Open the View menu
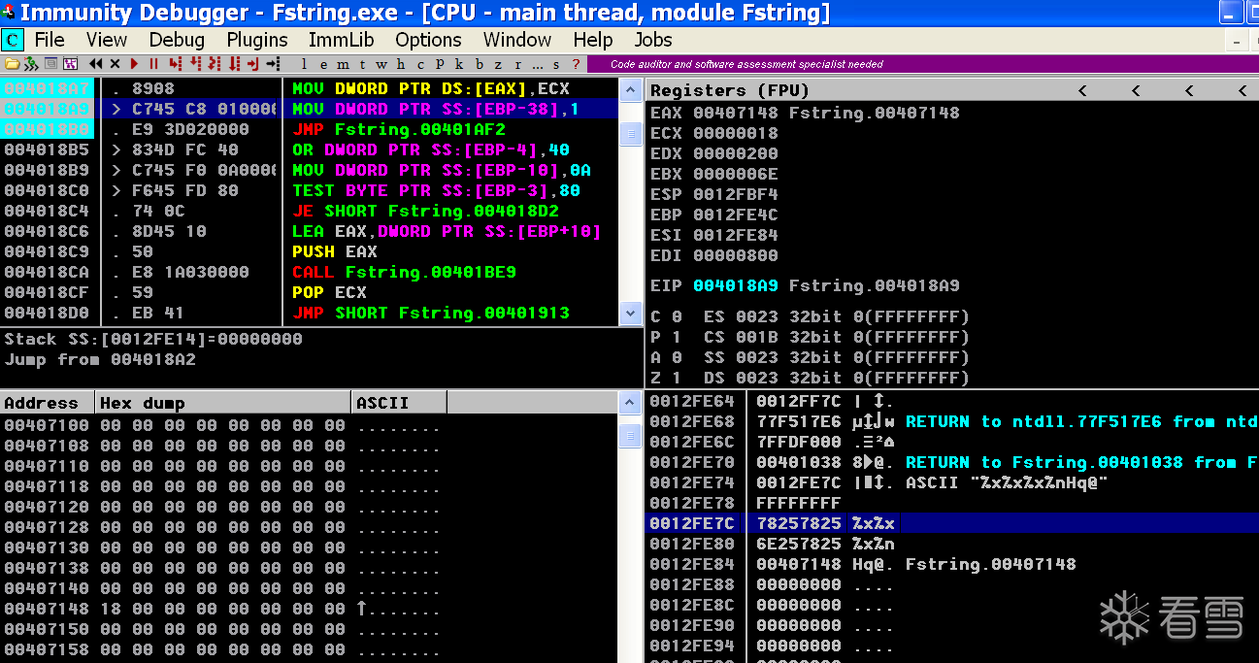The height and width of the screenshot is (663, 1259). (107, 40)
